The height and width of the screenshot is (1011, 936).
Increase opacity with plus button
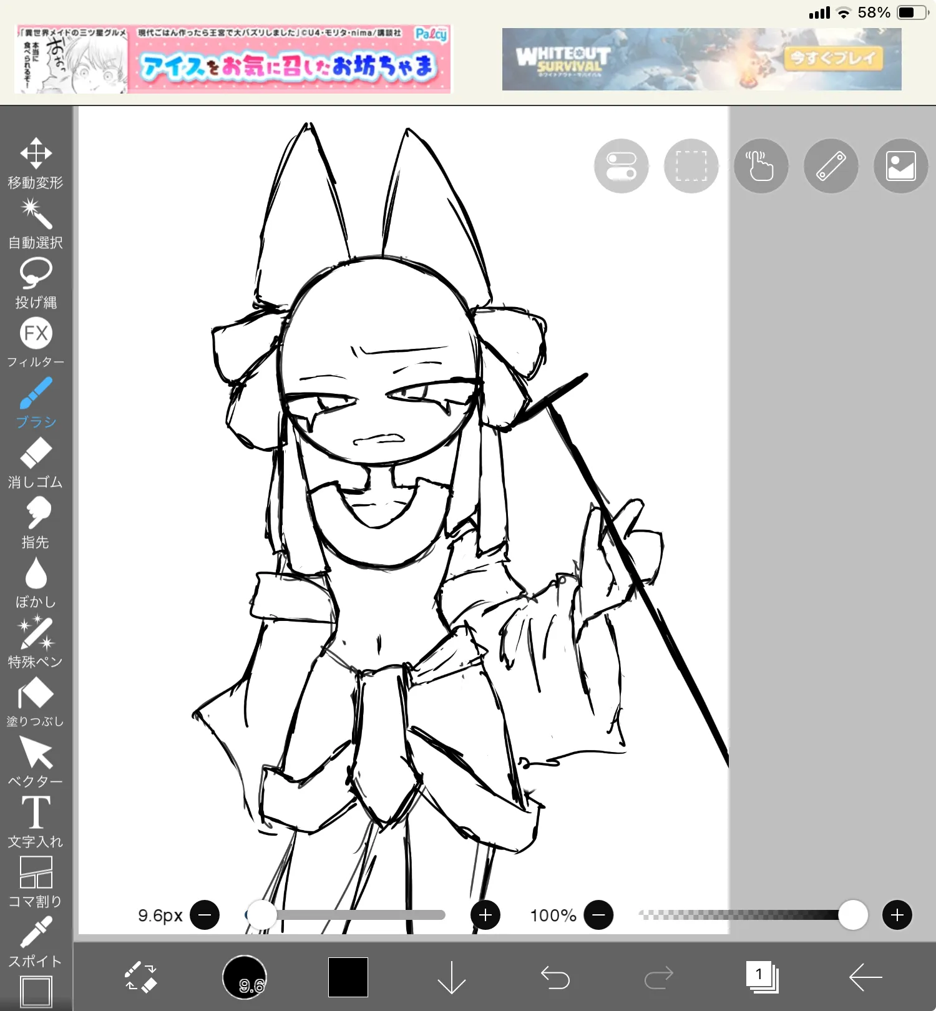pyautogui.click(x=897, y=915)
